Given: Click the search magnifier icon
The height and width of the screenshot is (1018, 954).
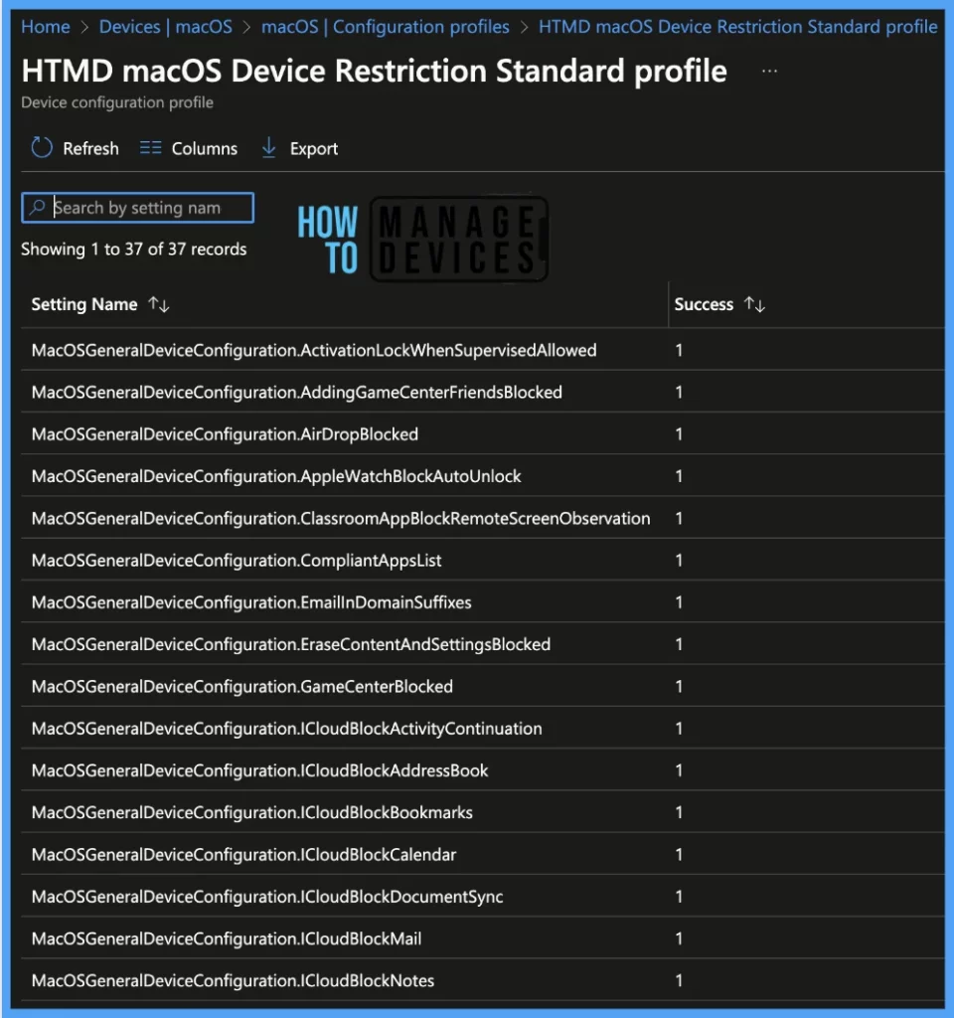Looking at the screenshot, I should tap(38, 207).
